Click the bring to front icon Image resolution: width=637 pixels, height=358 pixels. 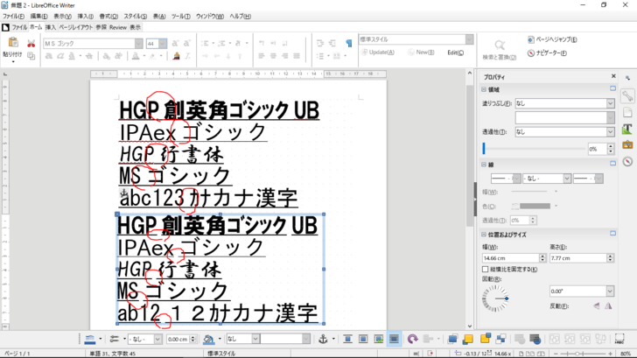[x=452, y=339]
